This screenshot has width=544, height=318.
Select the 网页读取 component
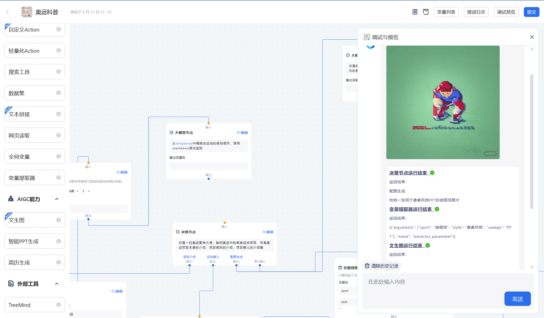pos(35,135)
